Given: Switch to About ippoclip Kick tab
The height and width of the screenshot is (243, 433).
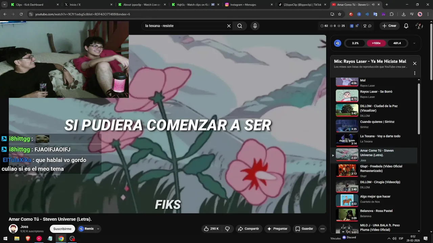Looking at the screenshot, I should coord(142,5).
